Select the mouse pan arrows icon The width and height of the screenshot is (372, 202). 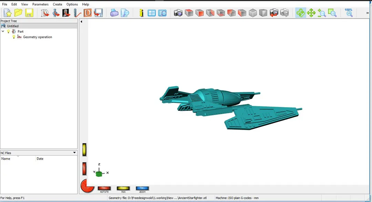pyautogui.click(x=311, y=13)
